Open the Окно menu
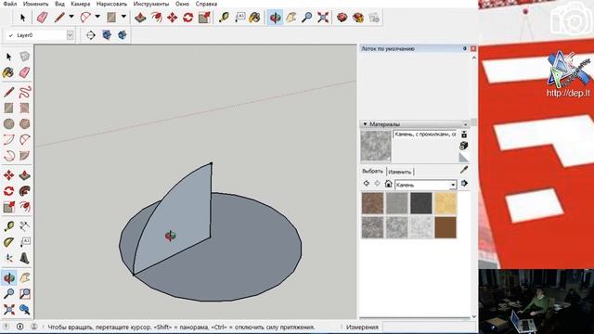The width and height of the screenshot is (594, 334). click(182, 4)
